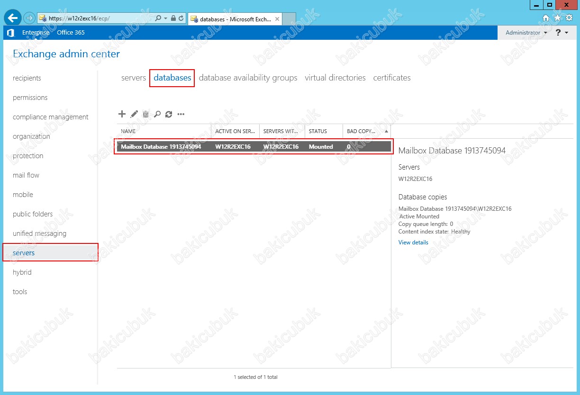580x395 pixels.
Task: Open mail flow section
Action: [x=26, y=175]
